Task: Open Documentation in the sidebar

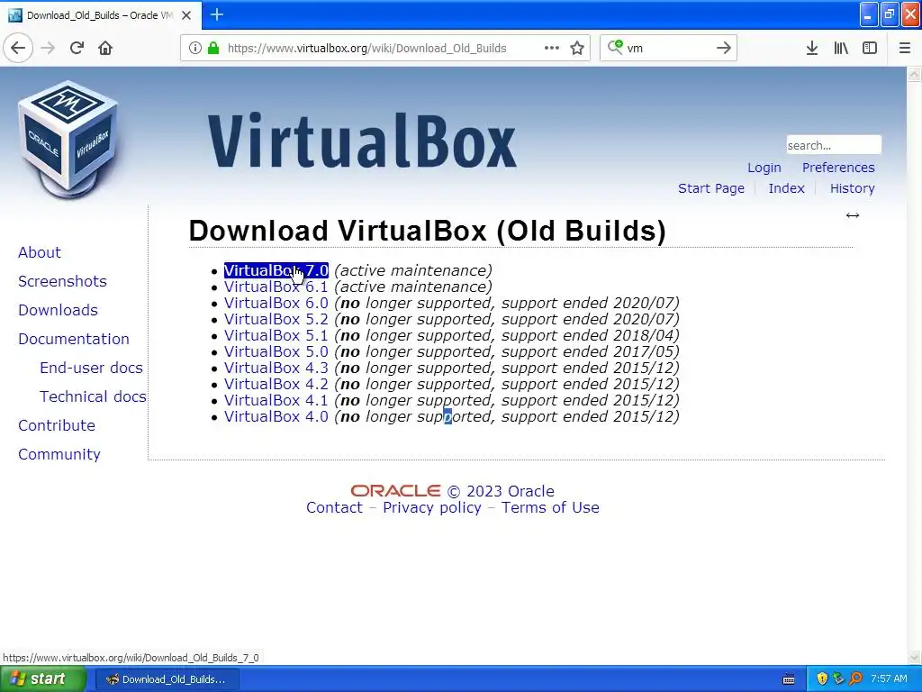Action: [x=74, y=339]
